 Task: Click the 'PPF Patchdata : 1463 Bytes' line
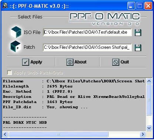[38, 102]
